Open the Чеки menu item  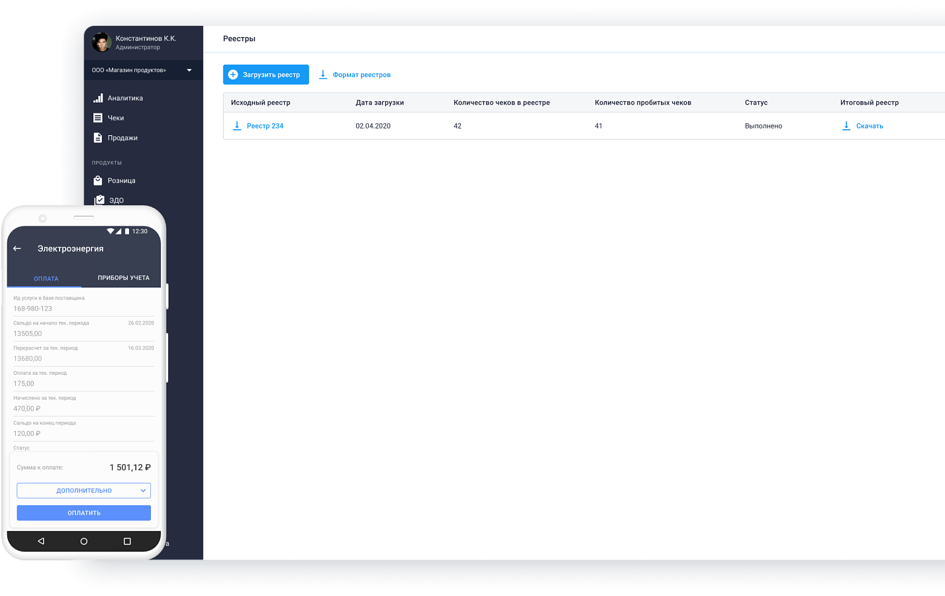[x=116, y=118]
